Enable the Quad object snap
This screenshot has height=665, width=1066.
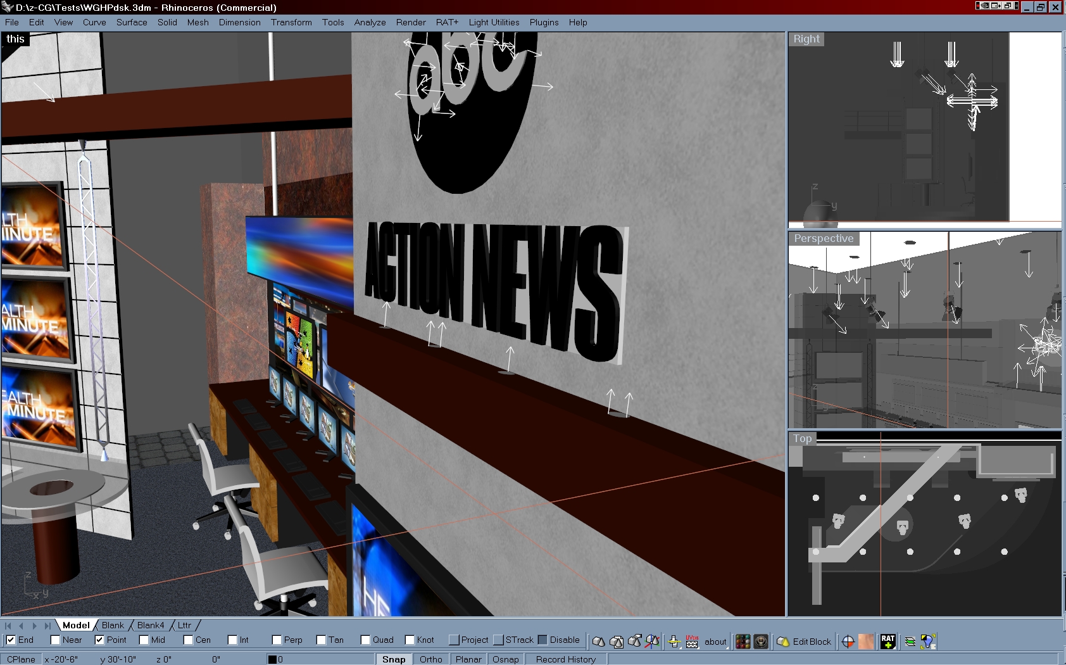365,640
